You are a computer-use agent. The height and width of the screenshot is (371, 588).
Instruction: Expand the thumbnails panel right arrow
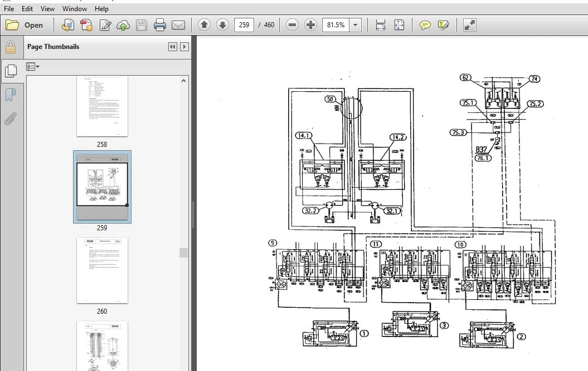pyautogui.click(x=184, y=47)
